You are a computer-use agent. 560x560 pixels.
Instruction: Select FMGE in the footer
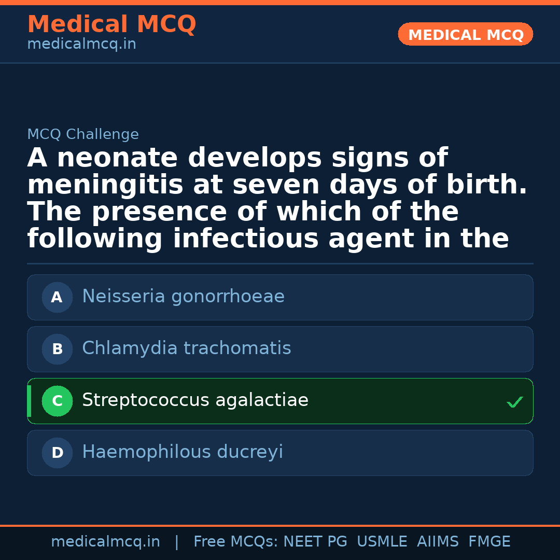point(489,542)
